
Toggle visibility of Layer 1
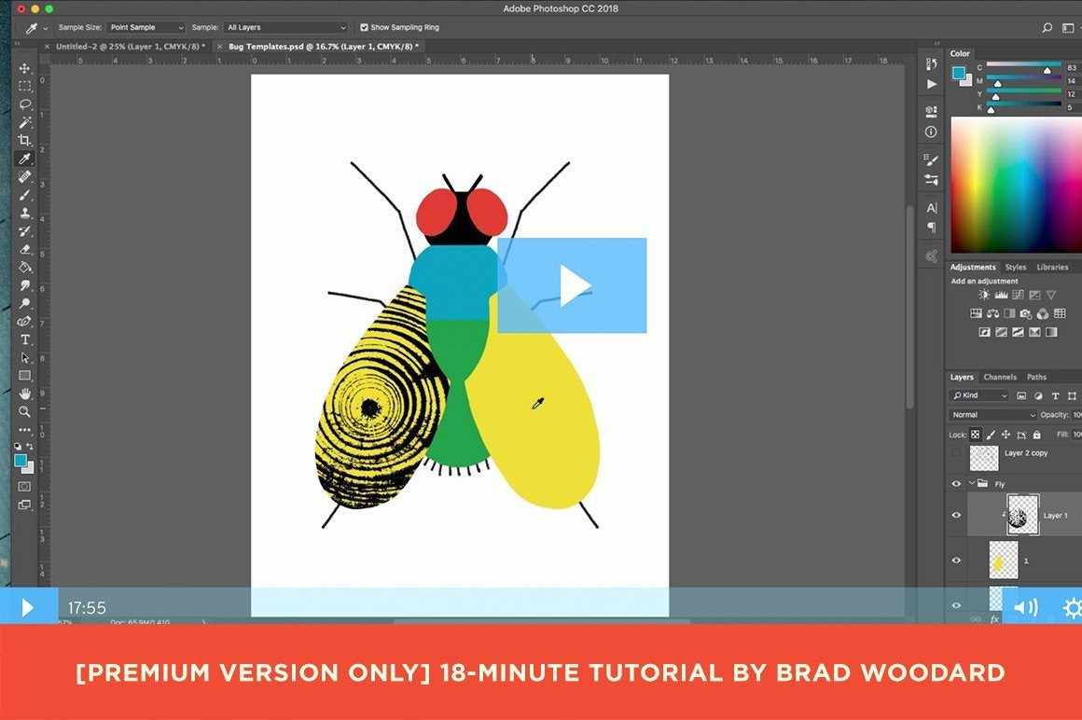point(956,515)
